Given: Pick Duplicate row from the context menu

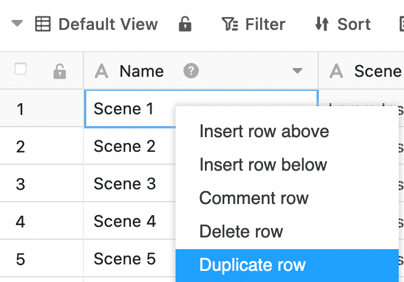Looking at the screenshot, I should point(253,265).
